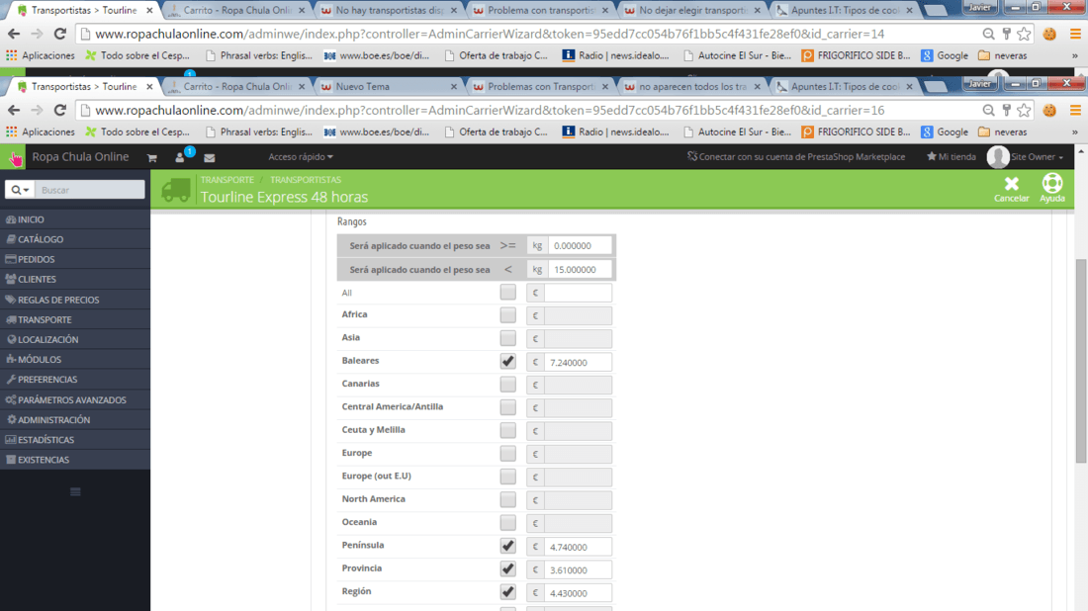
Task: Collapse sidebar using the hamburger icon
Action: [x=75, y=491]
